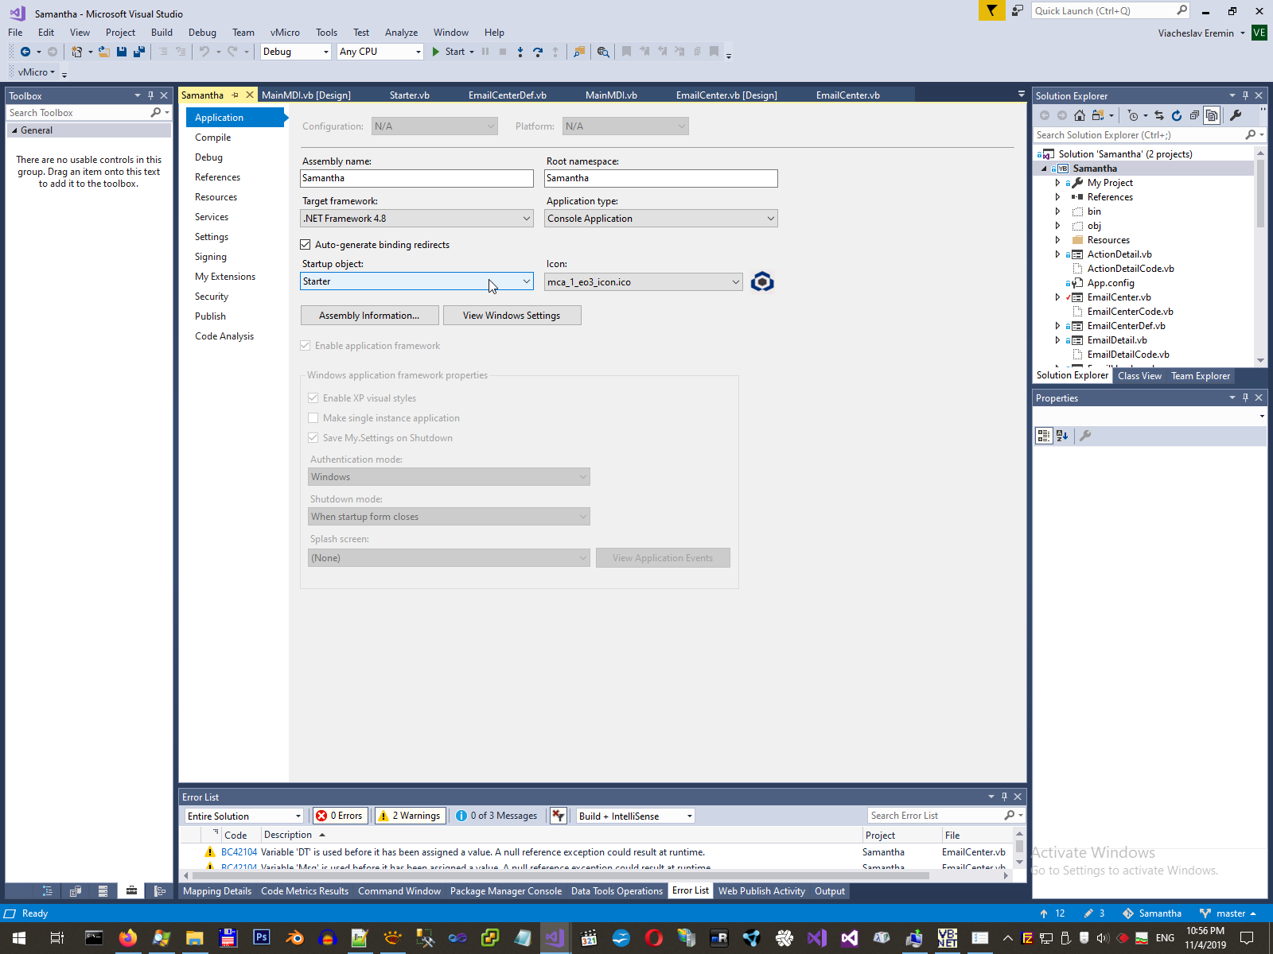Open Firefox from the taskbar

(127, 938)
